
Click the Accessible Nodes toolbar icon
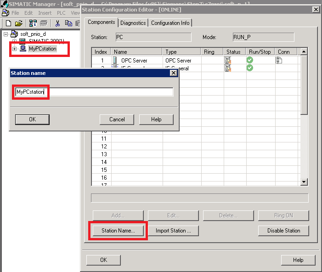[x=33, y=23]
